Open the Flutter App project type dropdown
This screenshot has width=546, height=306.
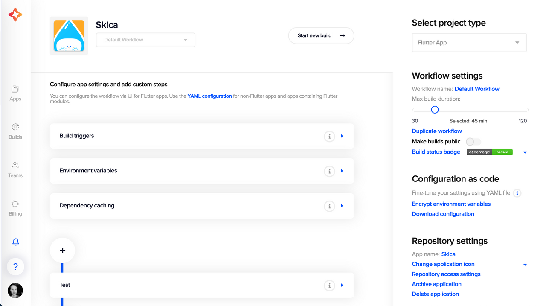pos(469,43)
